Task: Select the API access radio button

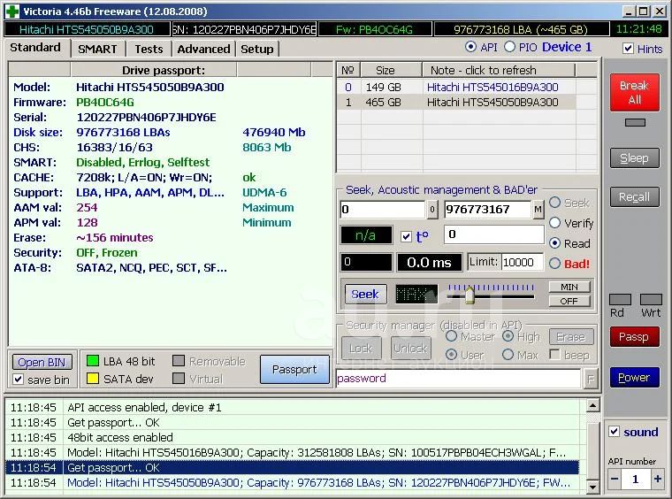Action: click(x=470, y=47)
